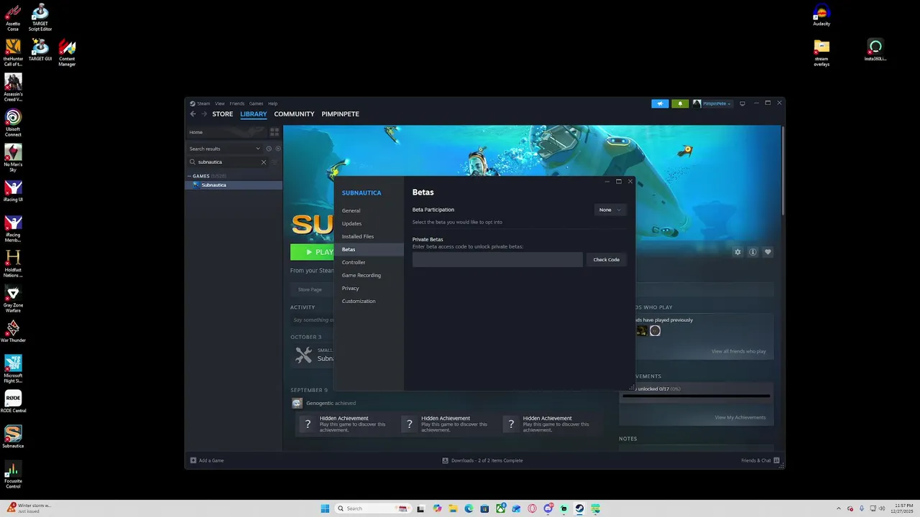Enter Big Picture mode monitor icon
This screenshot has height=517, width=920.
pos(742,103)
